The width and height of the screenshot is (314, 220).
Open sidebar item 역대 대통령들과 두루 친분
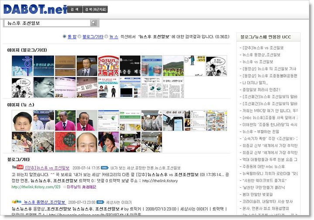[270, 159]
